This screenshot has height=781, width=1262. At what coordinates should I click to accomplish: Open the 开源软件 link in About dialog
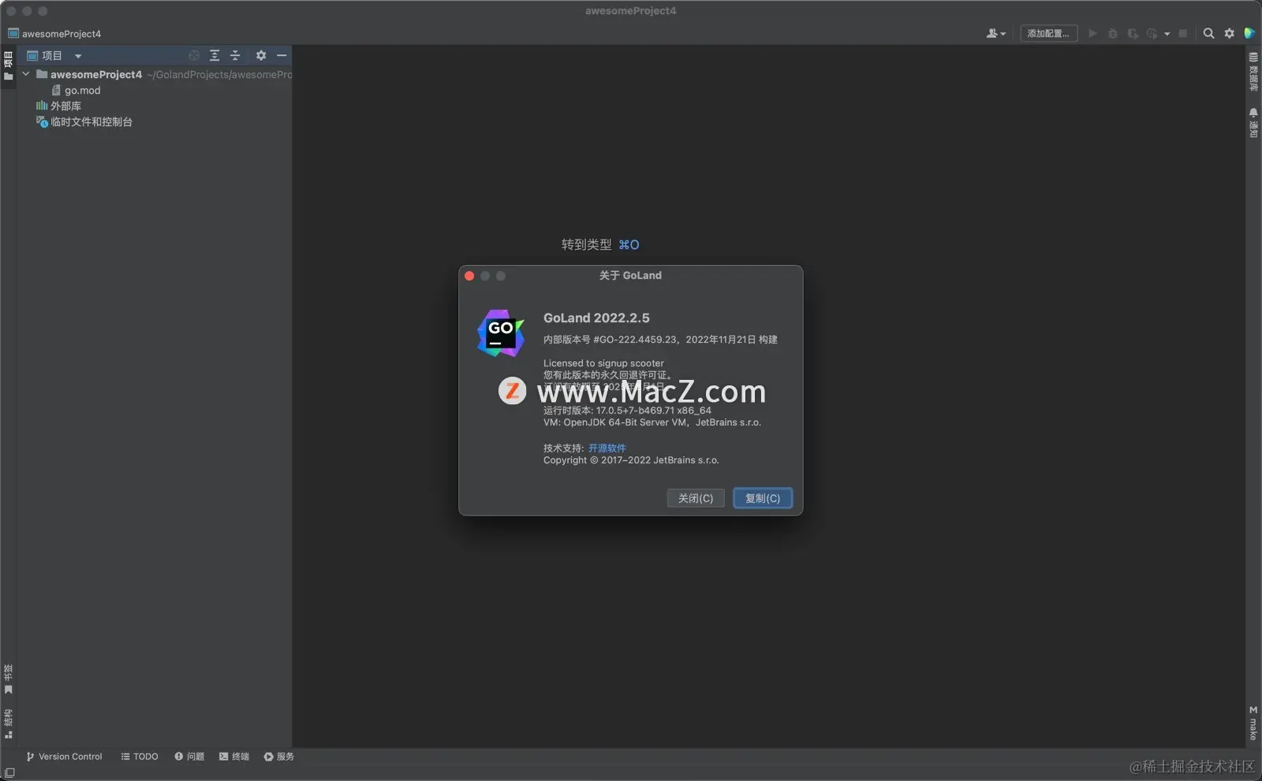pos(607,448)
